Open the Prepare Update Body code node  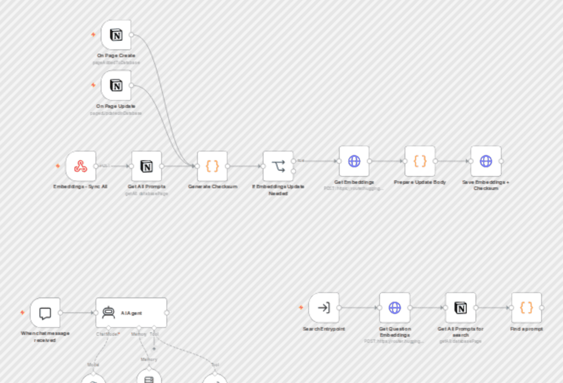(420, 161)
